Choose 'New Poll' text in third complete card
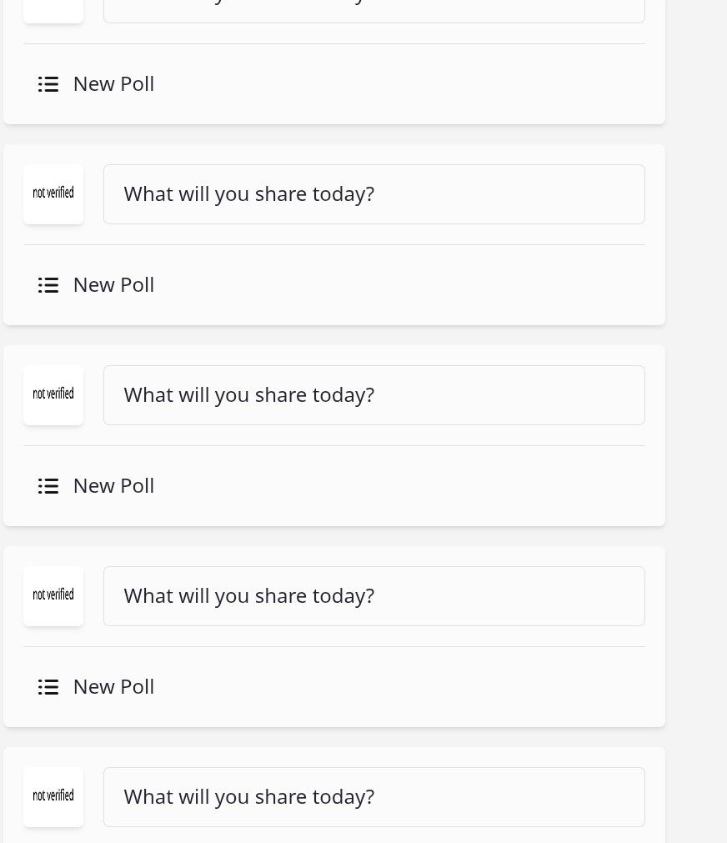The image size is (727, 843). 113,687
